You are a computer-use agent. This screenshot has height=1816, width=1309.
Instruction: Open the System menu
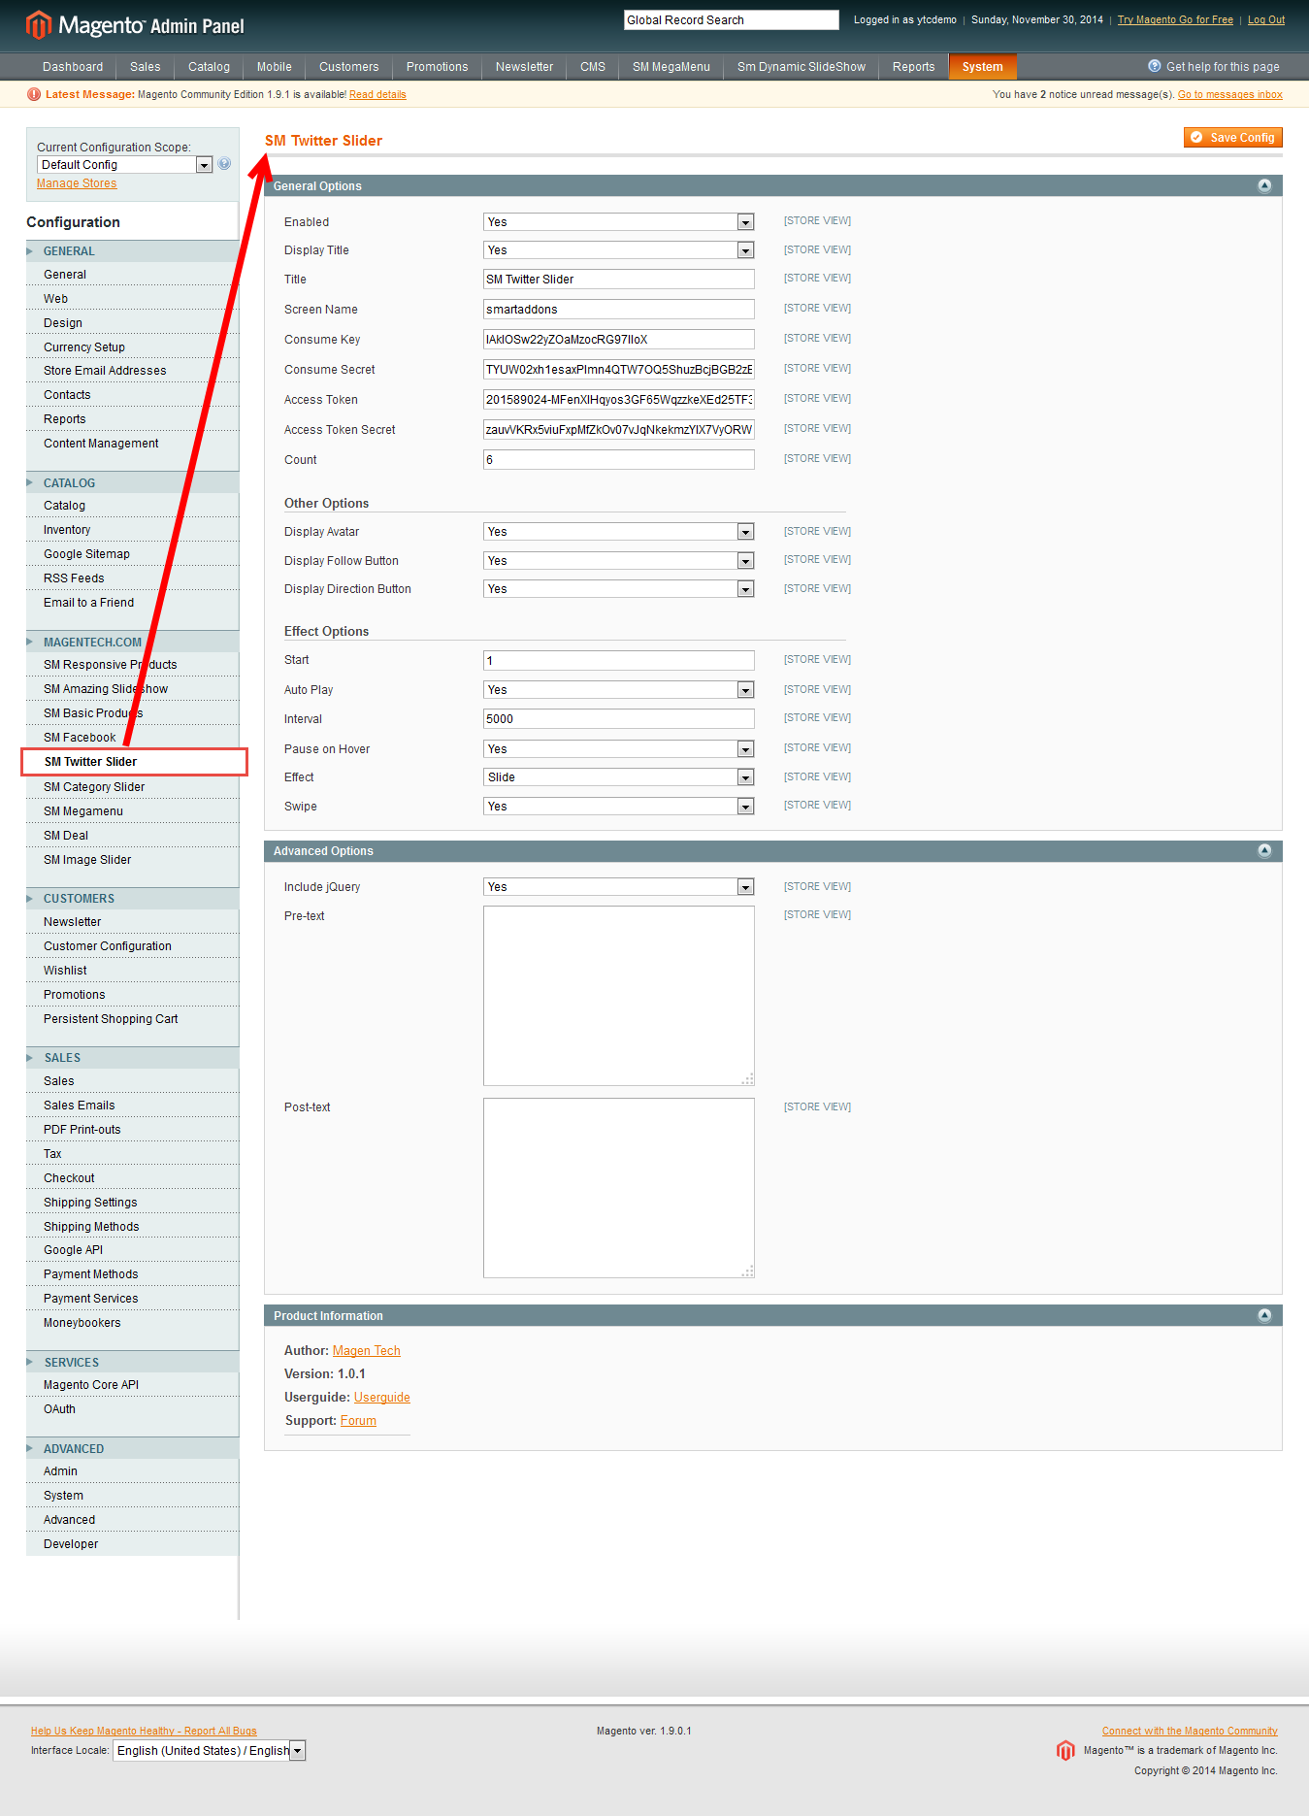983,67
